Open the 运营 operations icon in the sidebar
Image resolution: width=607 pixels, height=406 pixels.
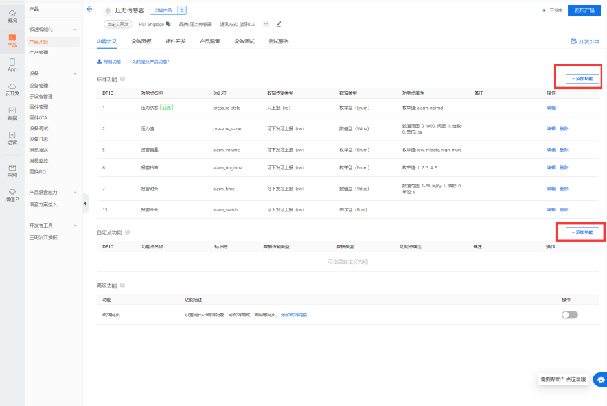click(x=12, y=138)
